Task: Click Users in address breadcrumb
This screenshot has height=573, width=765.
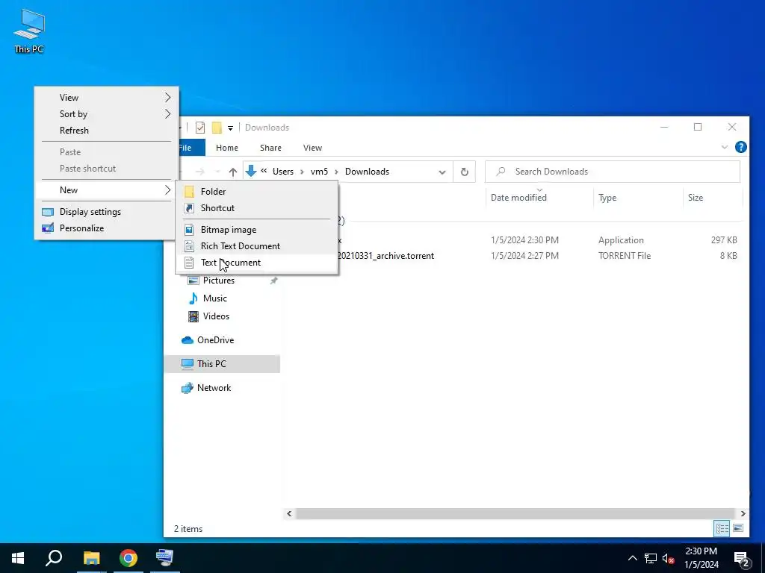Action: [283, 172]
